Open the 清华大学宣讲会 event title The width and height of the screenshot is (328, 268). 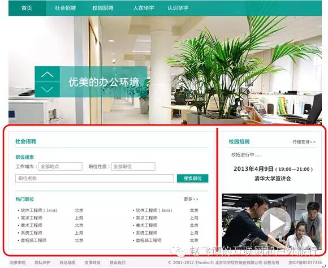click(x=273, y=179)
